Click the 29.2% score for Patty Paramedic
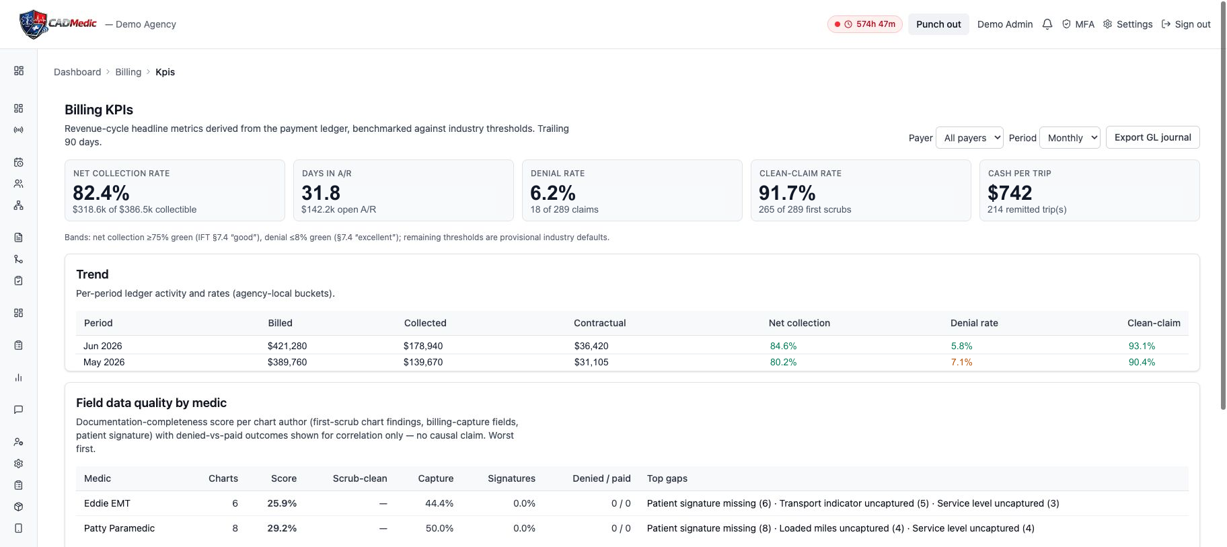Viewport: 1227px width, 547px height. point(282,528)
